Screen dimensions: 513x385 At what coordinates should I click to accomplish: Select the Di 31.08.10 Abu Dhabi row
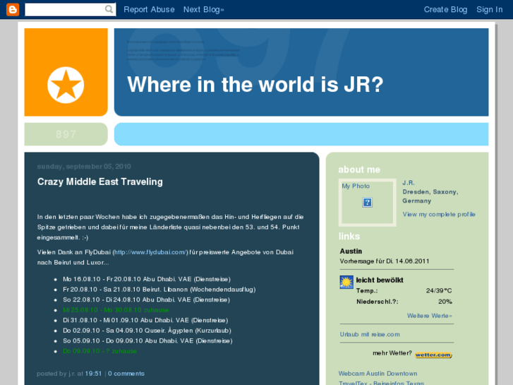pyautogui.click(x=145, y=320)
